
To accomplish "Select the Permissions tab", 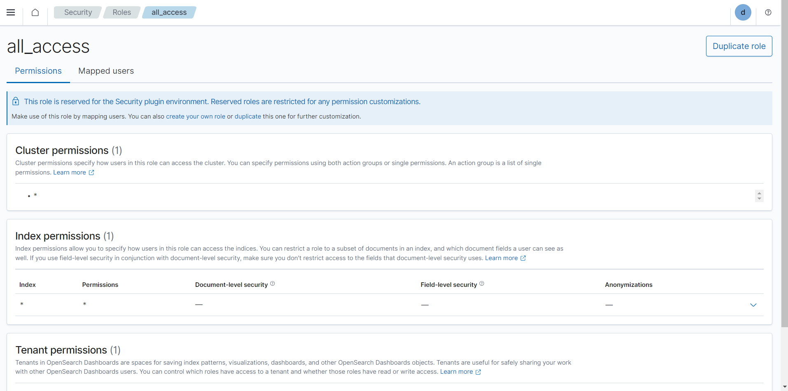I will [38, 71].
